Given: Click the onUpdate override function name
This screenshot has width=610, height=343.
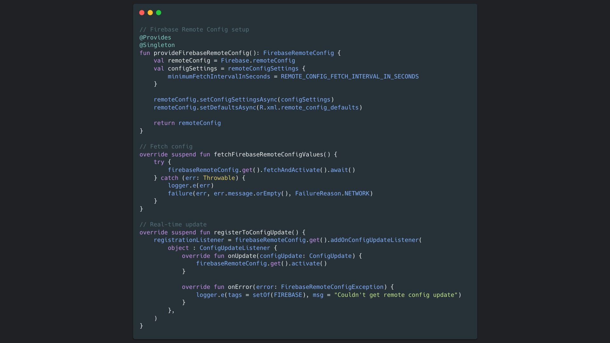Looking at the screenshot, I should [241, 256].
